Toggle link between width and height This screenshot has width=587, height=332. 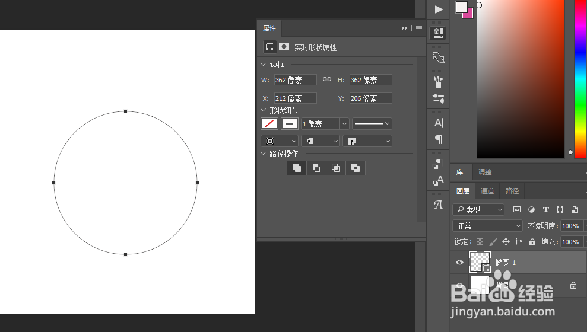[x=327, y=79]
